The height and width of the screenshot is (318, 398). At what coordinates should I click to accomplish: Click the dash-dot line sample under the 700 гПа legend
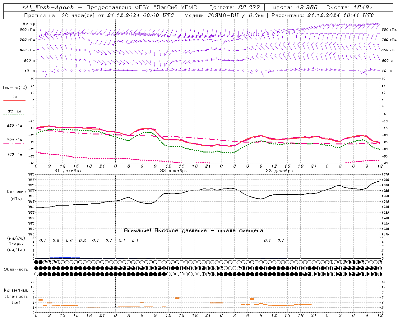click(14, 144)
